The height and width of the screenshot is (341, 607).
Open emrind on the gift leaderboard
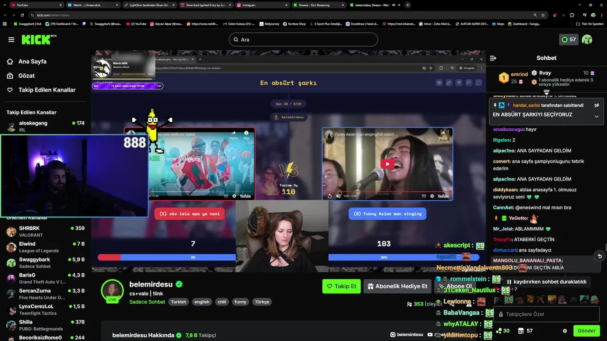pyautogui.click(x=514, y=78)
